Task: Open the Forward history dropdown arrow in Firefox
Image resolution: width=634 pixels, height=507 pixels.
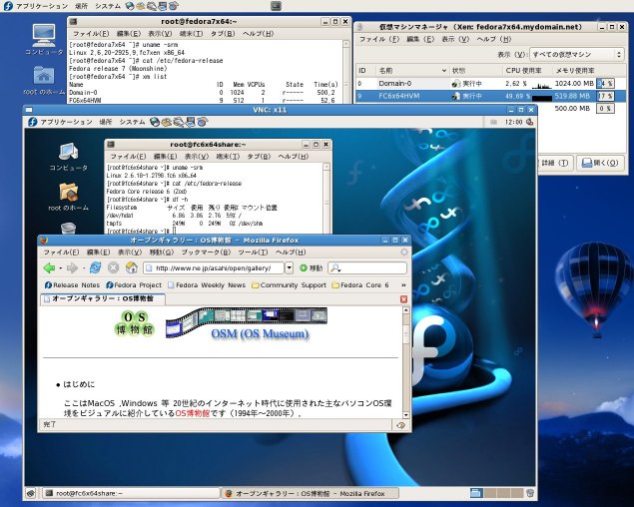Action: tap(83, 267)
